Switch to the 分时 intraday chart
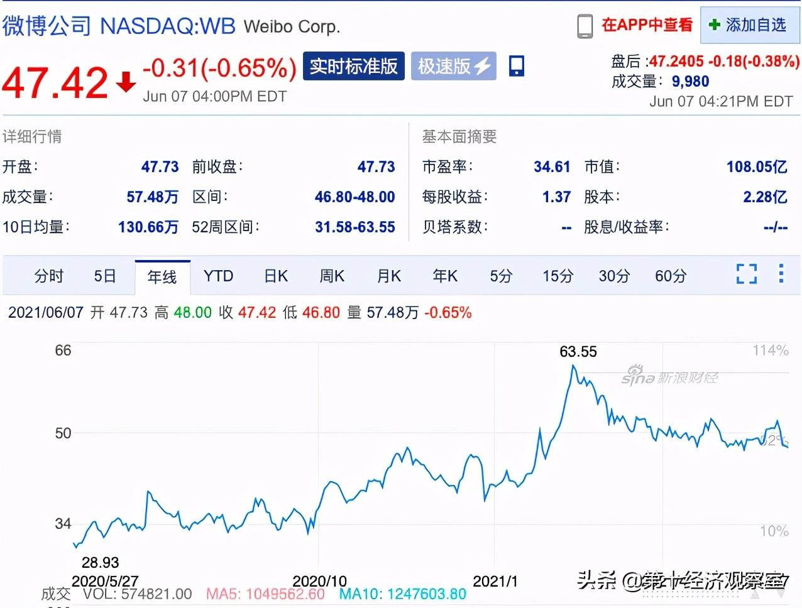This screenshot has height=608, width=802. tap(49, 275)
